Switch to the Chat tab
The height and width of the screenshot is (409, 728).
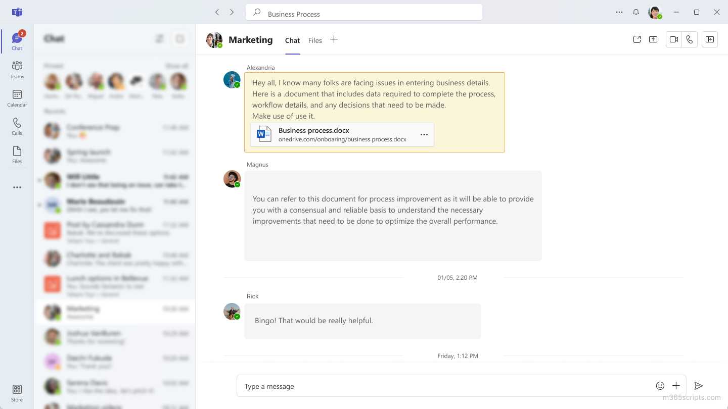point(292,40)
